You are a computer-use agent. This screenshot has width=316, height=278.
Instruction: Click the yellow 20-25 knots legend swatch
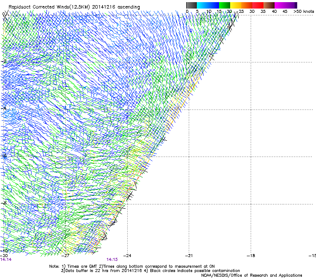[236, 5]
